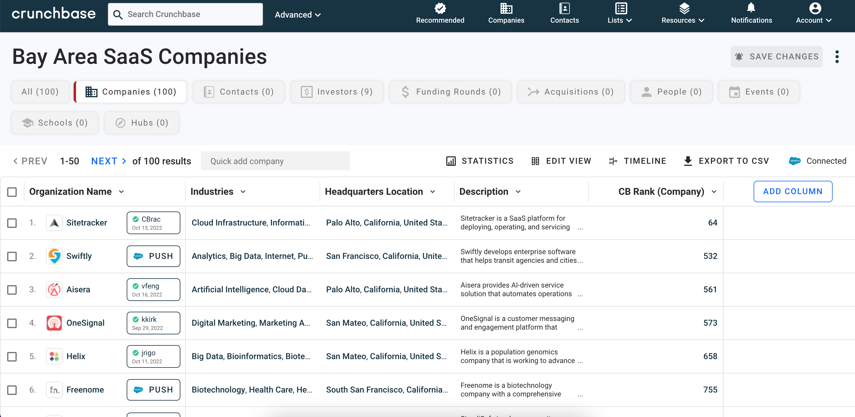
Task: Check the Sitetracker row checkbox
Action: (12, 223)
